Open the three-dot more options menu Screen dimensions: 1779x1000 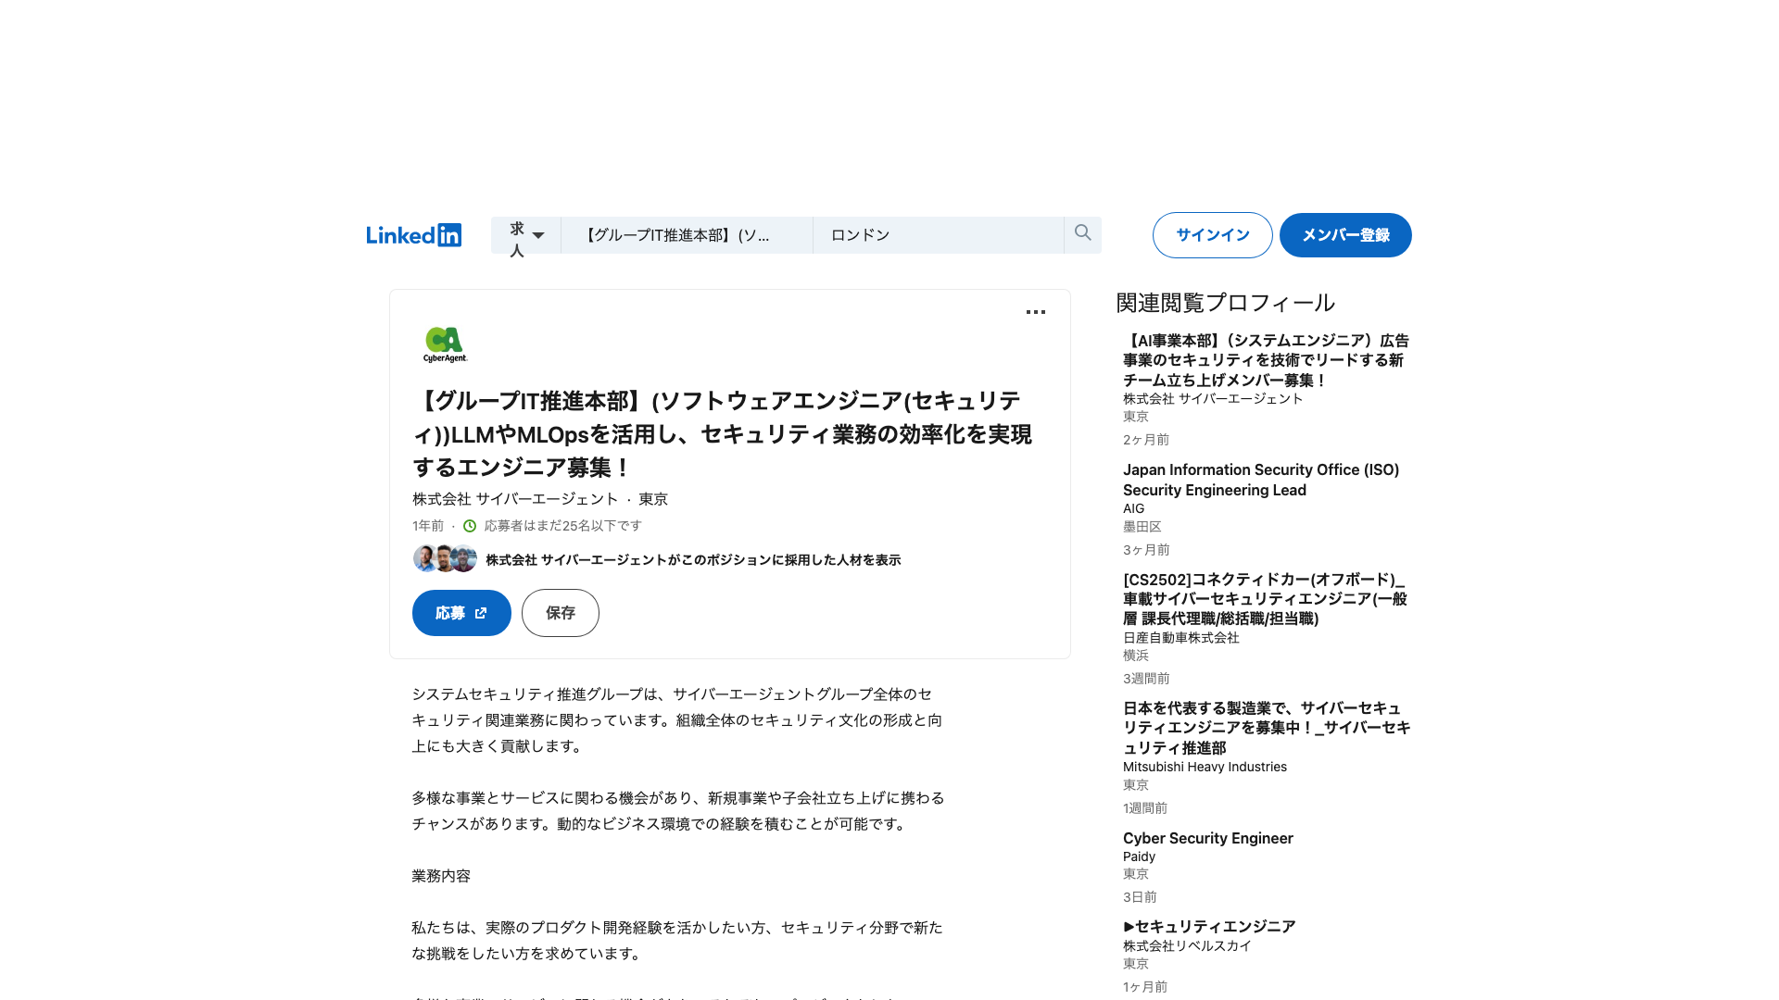click(x=1036, y=312)
